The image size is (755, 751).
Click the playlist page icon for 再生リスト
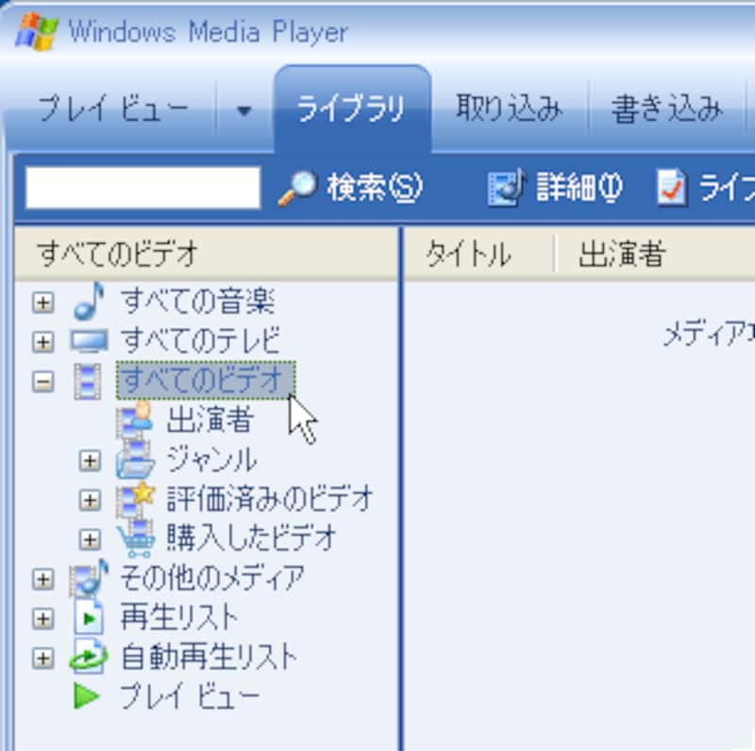(x=89, y=618)
